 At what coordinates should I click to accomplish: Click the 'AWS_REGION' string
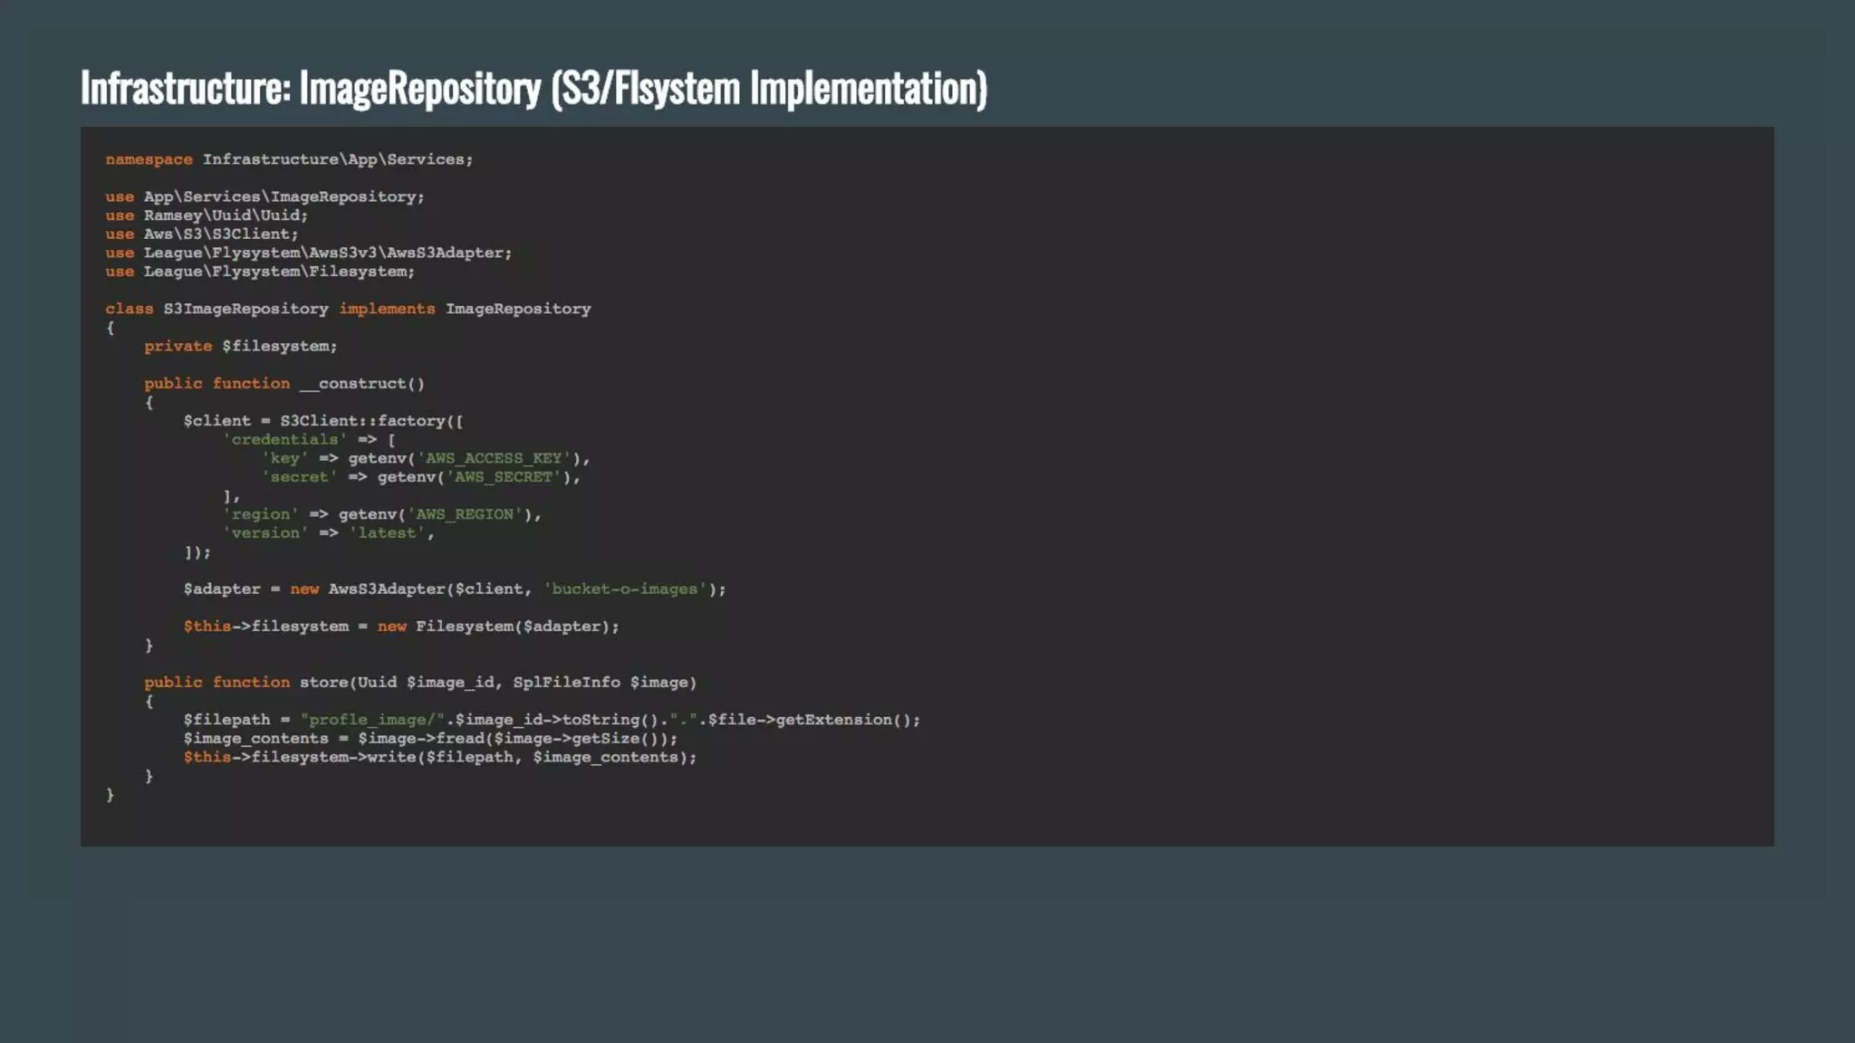(x=465, y=514)
